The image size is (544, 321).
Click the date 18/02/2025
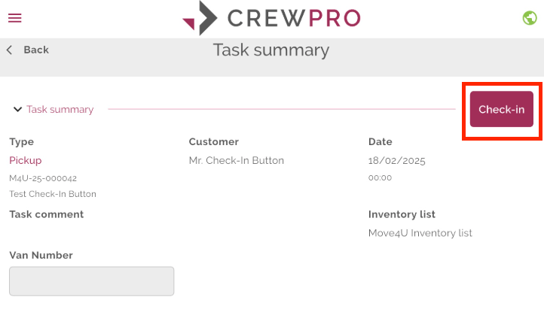point(397,161)
